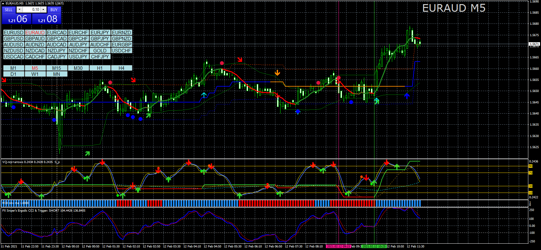Select the M30 obv ma indicator label
Viewport: 541px width, 250px height.
click(16, 203)
